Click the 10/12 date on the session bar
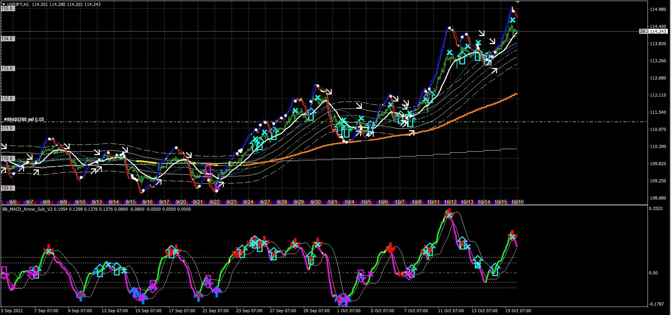 coord(450,202)
